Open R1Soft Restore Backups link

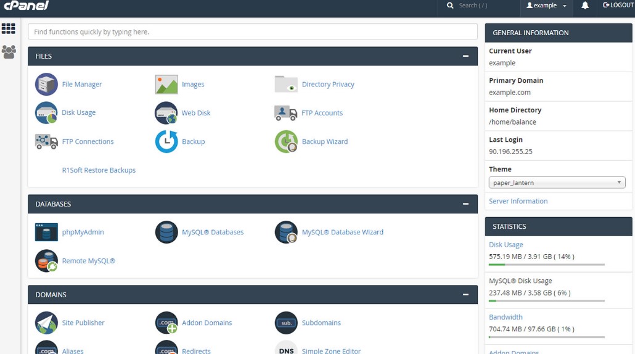[x=99, y=170]
